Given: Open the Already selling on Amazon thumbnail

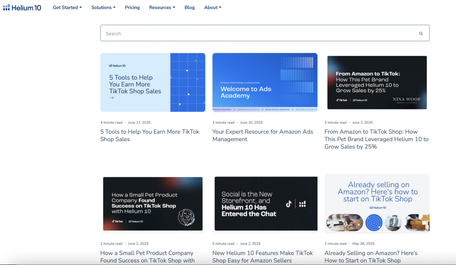Looking at the screenshot, I should (x=377, y=204).
